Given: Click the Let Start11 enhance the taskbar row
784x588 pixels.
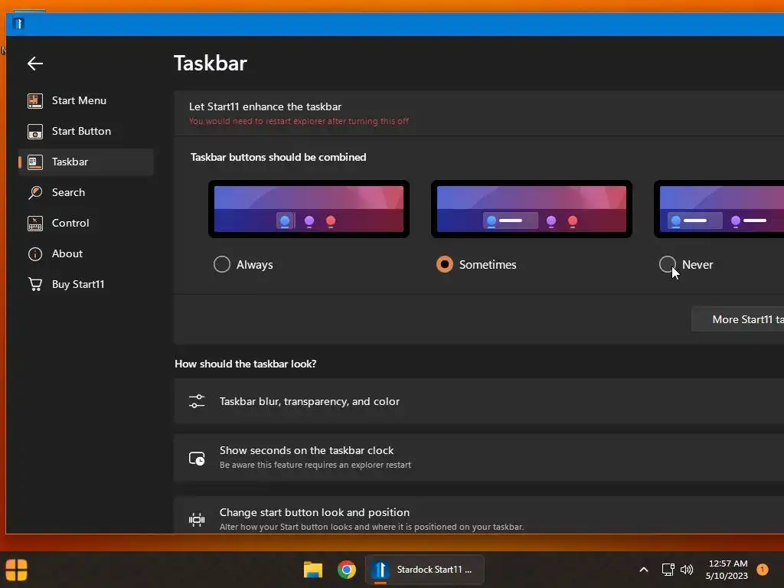Looking at the screenshot, I should click(x=479, y=113).
